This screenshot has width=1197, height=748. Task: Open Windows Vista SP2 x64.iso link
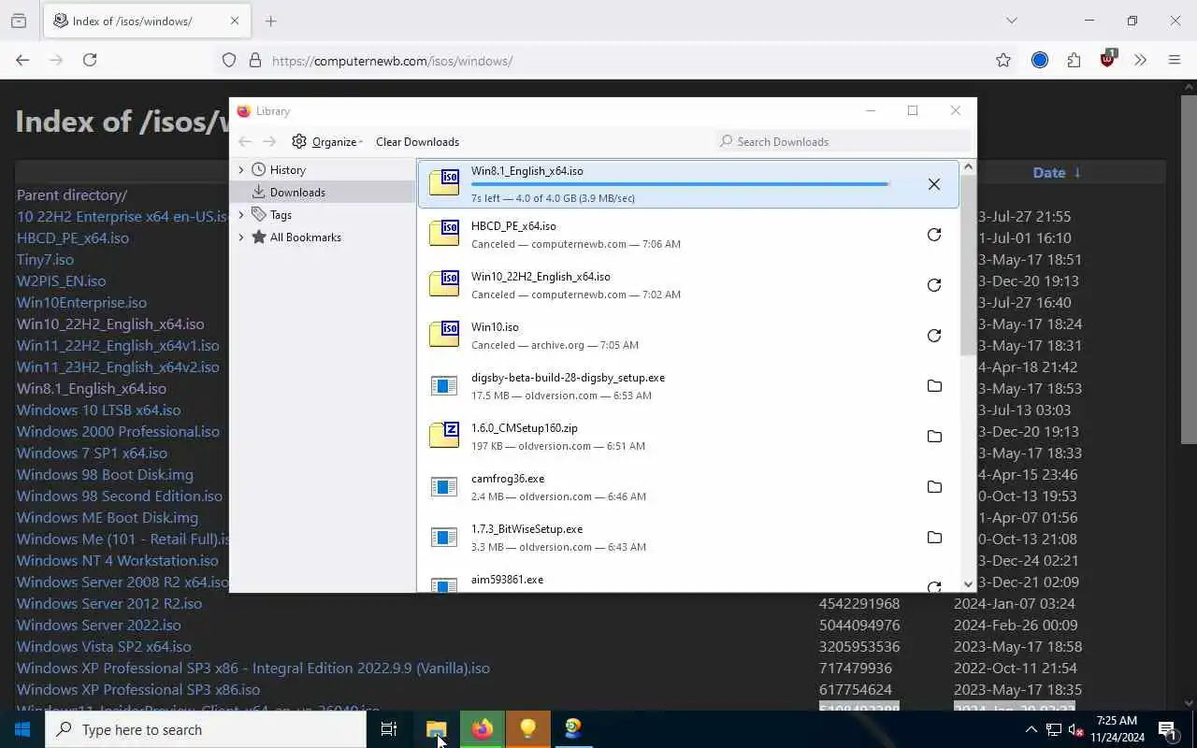coord(104,646)
